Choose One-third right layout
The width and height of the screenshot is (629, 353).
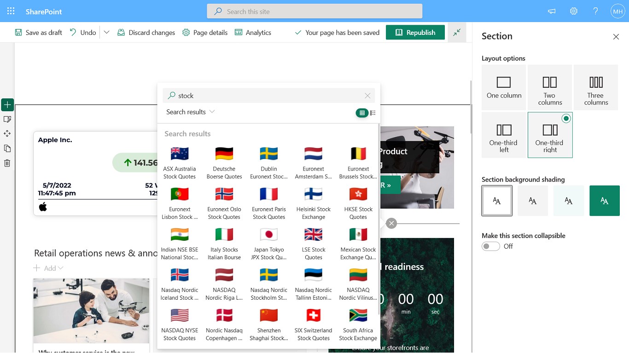point(550,135)
